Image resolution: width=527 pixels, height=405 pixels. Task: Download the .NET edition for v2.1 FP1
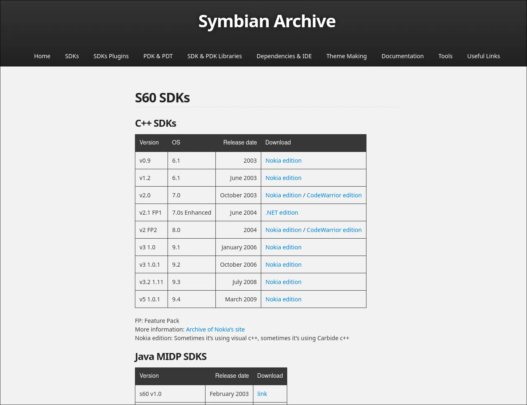281,213
